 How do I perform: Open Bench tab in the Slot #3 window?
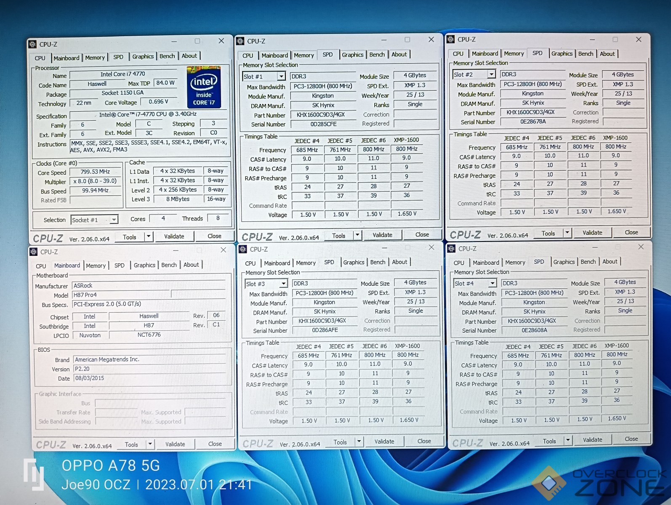pos(378,262)
